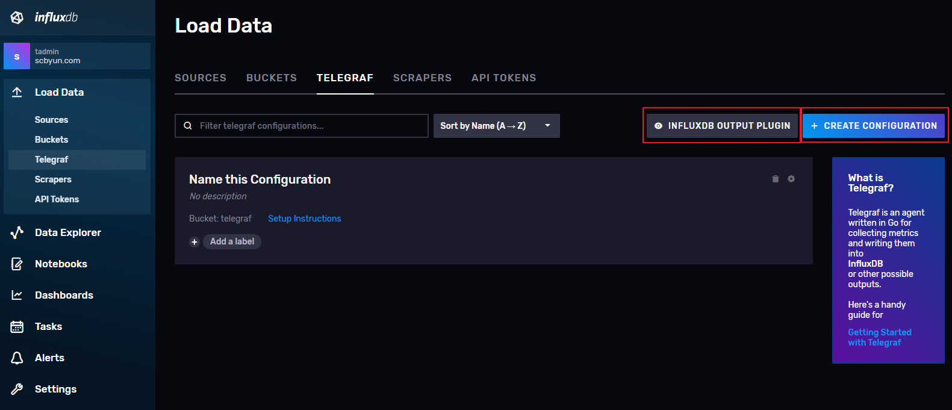This screenshot has height=410, width=952.
Task: Select Telegraf in the sidebar
Action: pos(77,160)
